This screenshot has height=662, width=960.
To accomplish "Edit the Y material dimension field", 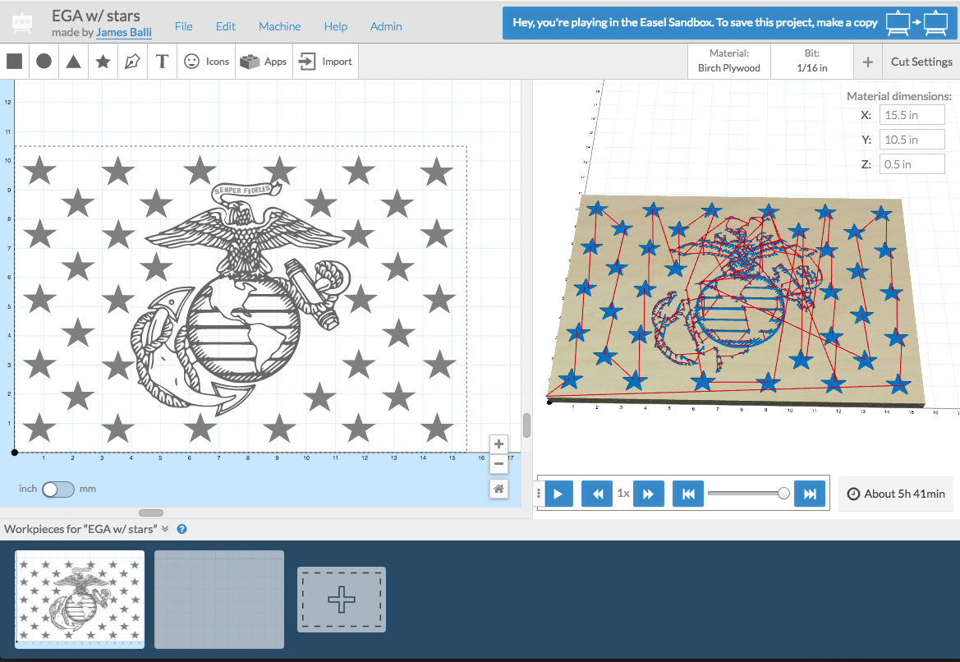I will 912,140.
